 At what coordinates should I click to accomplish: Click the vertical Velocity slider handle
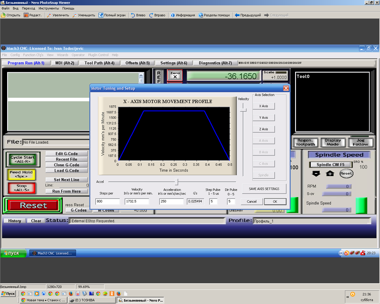pos(243,110)
